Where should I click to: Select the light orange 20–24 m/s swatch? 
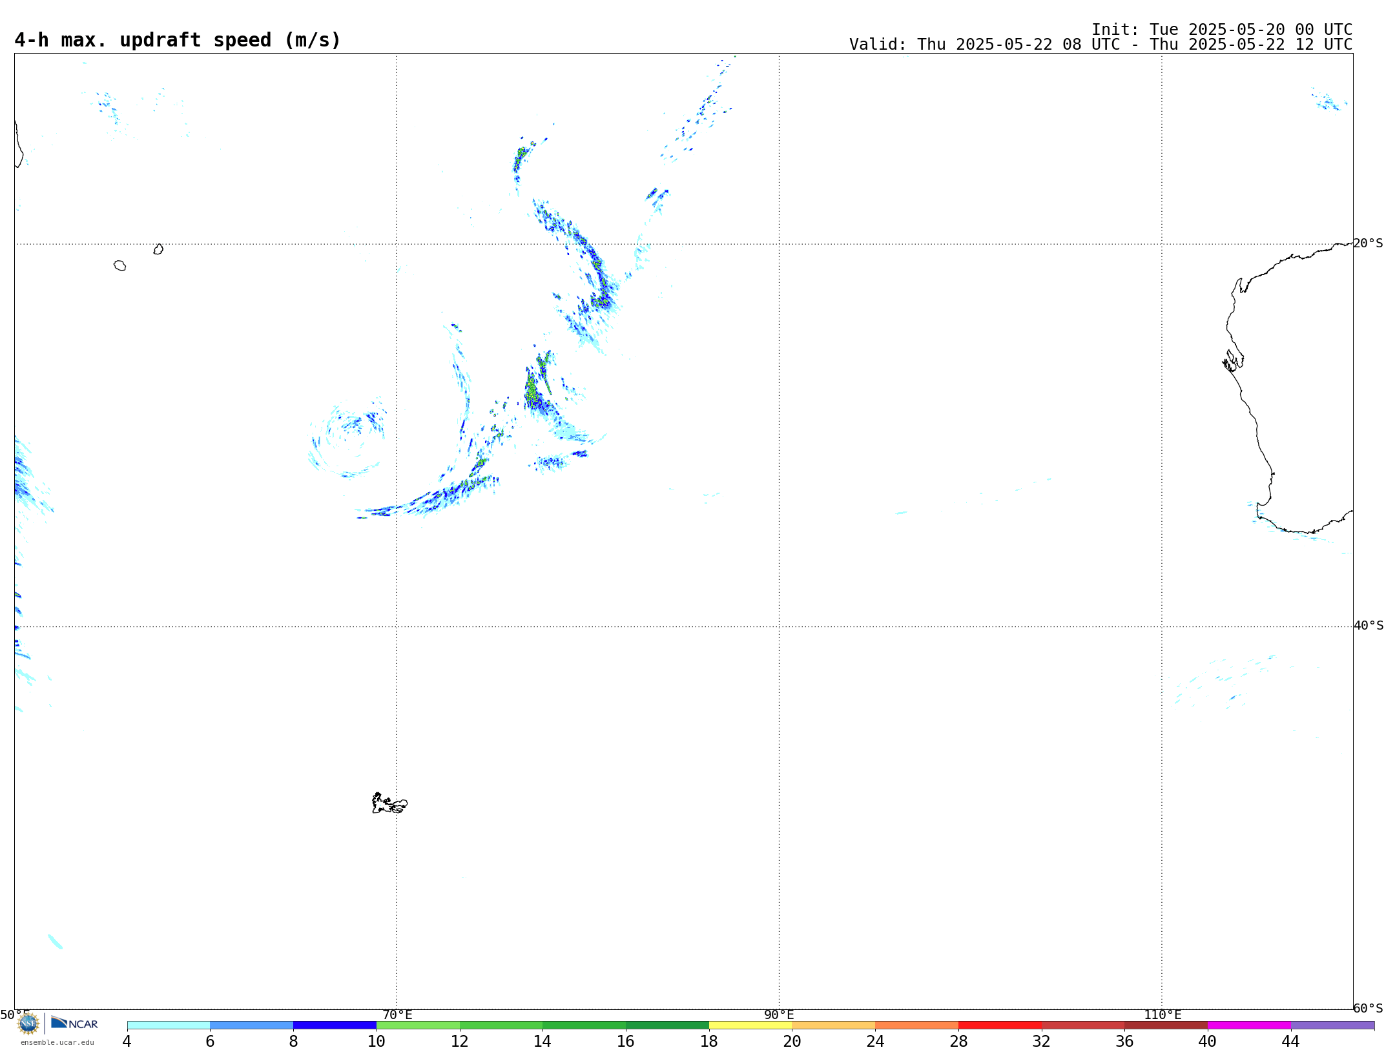(x=834, y=1025)
